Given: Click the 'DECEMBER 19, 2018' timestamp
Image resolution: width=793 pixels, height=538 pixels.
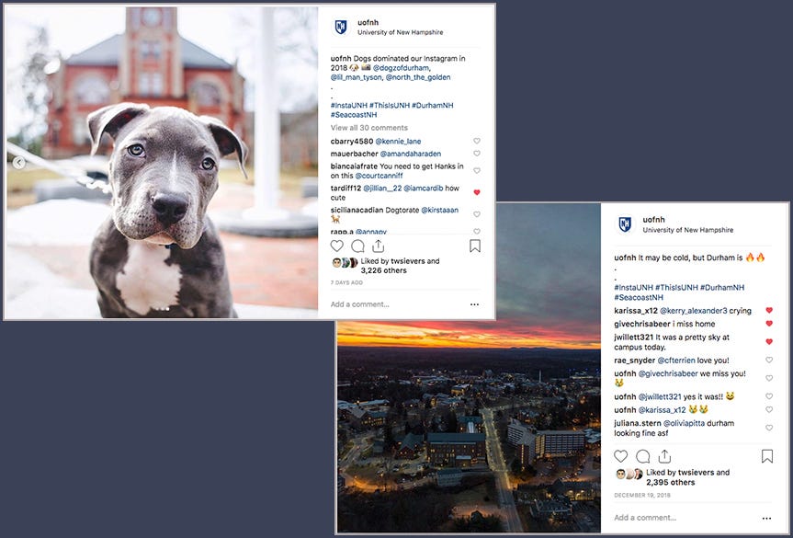Looking at the screenshot, I should [x=641, y=496].
